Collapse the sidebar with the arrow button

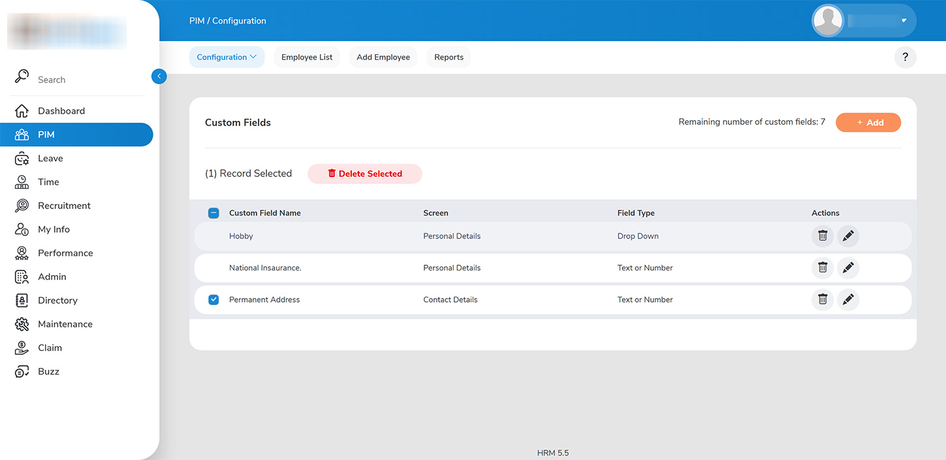coord(159,76)
